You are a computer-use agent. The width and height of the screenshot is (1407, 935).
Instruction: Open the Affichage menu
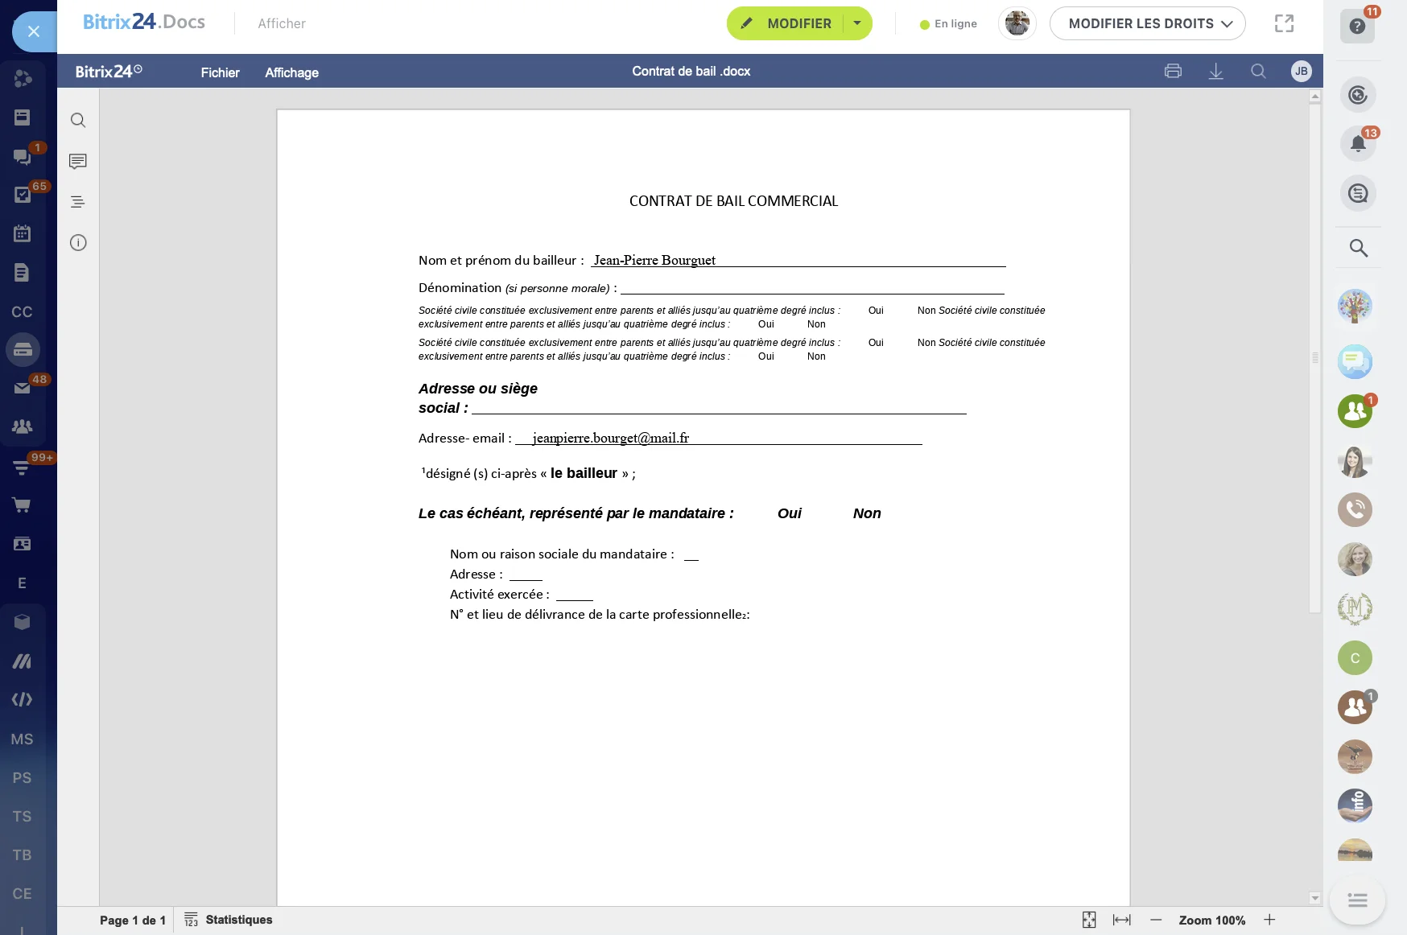coord(291,72)
